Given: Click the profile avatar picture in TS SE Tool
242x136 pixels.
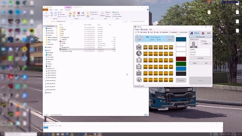Looking at the screenshot, I should click(194, 45).
